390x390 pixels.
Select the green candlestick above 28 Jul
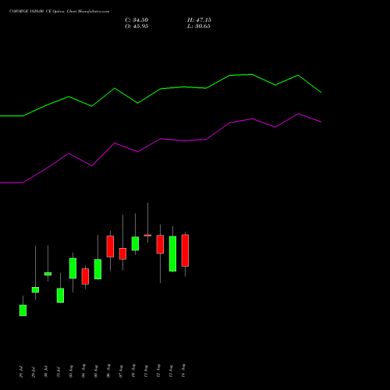pos(23,310)
